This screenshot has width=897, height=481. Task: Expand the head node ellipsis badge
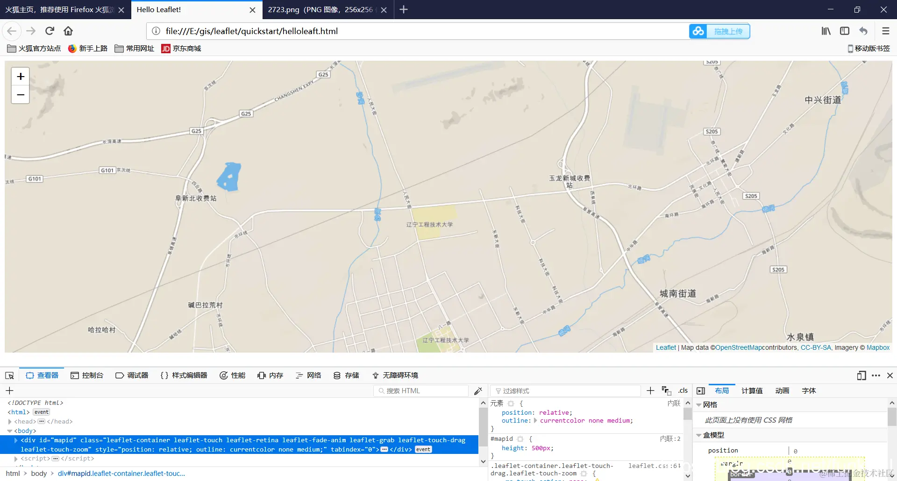click(41, 422)
